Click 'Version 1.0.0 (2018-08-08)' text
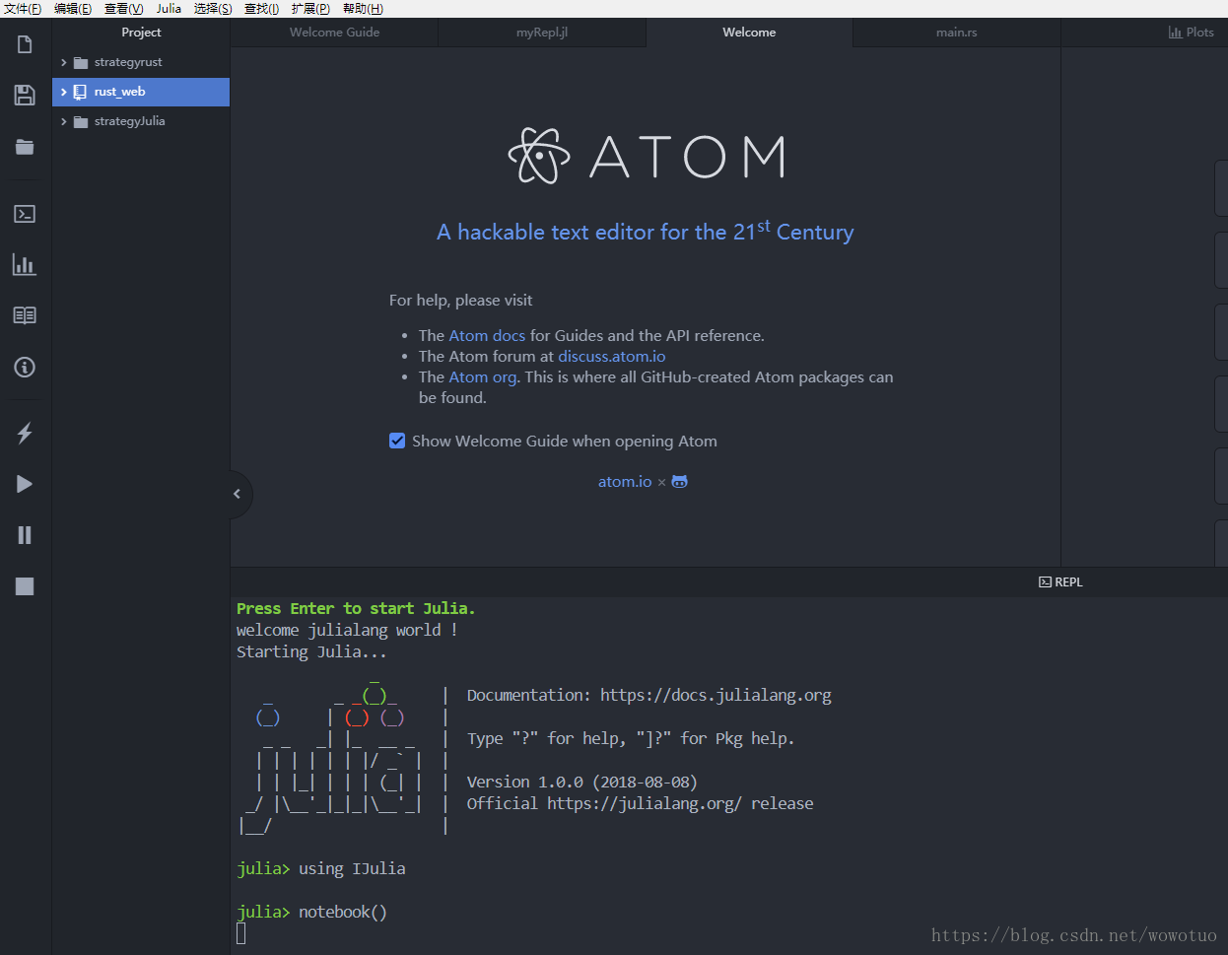The height and width of the screenshot is (955, 1228). tap(582, 782)
